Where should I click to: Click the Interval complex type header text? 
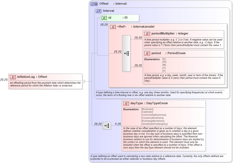click(109, 11)
